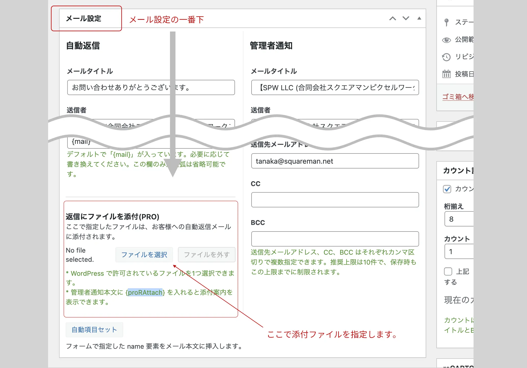Collapse the メール設定 panel with the triangle toggle

(x=419, y=18)
